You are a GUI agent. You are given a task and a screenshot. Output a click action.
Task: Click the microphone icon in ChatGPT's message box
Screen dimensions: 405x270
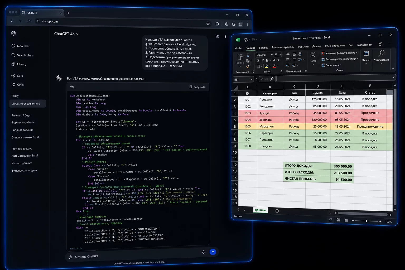point(204,252)
